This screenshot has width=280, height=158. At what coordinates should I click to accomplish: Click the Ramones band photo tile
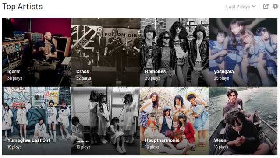click(x=174, y=52)
